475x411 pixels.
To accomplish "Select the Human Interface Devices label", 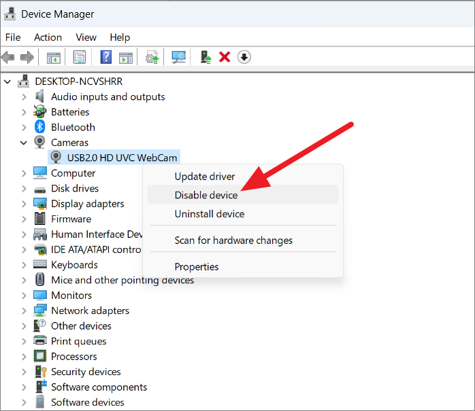I will pyautogui.click(x=97, y=234).
